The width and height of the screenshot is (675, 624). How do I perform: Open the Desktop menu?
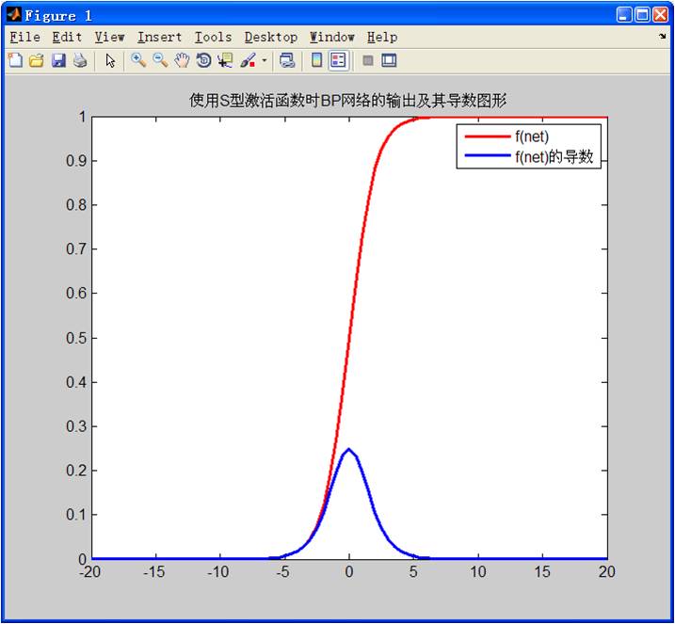pos(270,37)
